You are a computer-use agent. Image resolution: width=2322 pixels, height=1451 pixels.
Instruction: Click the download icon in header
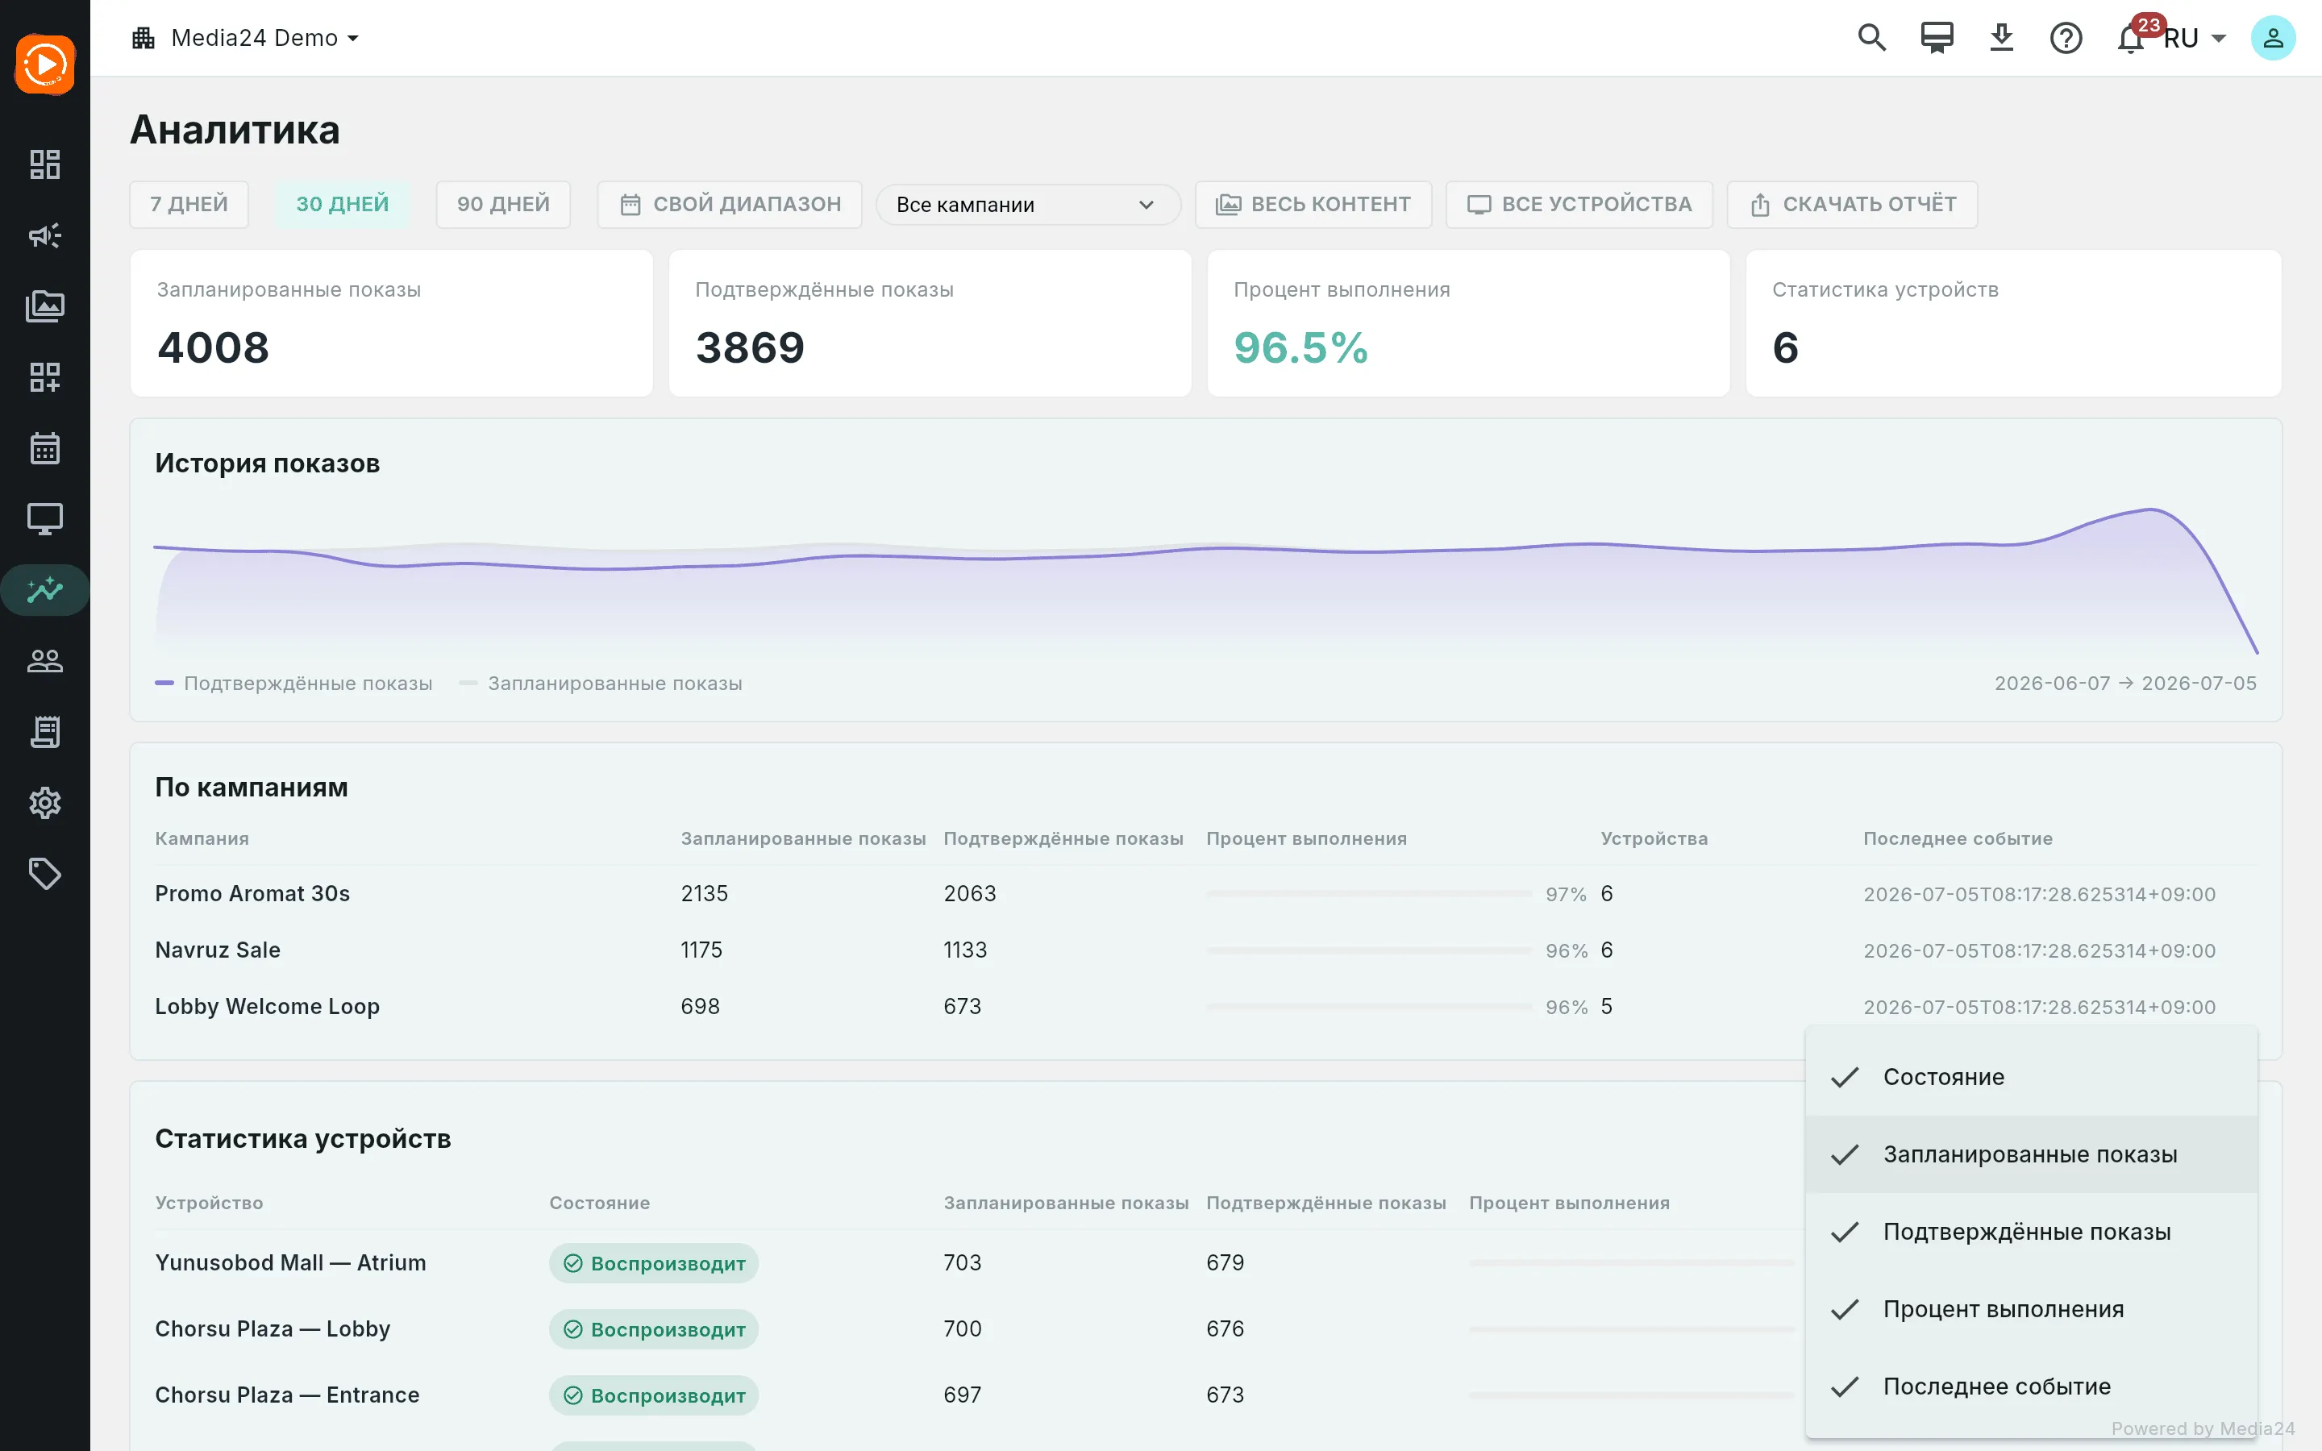click(x=2002, y=37)
